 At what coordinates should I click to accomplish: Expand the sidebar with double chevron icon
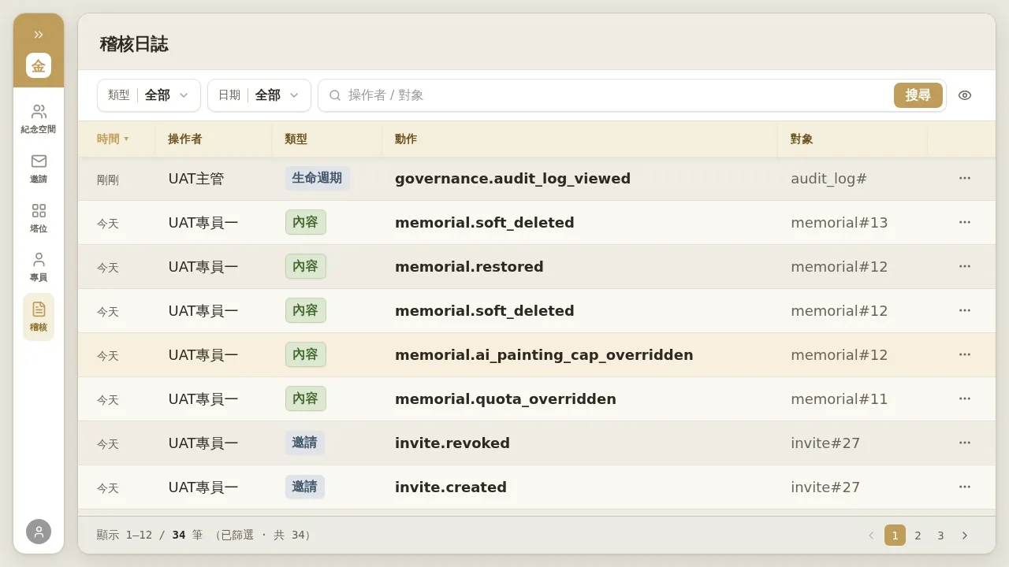pos(39,35)
